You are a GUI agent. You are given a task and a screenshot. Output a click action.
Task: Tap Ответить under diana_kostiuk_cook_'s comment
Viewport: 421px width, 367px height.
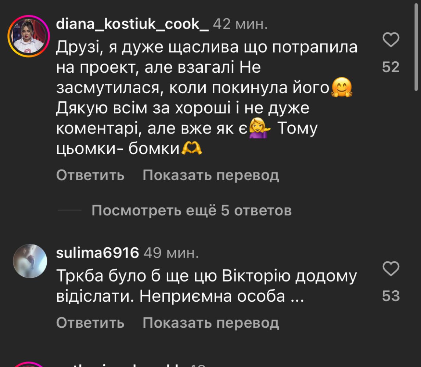click(x=90, y=175)
